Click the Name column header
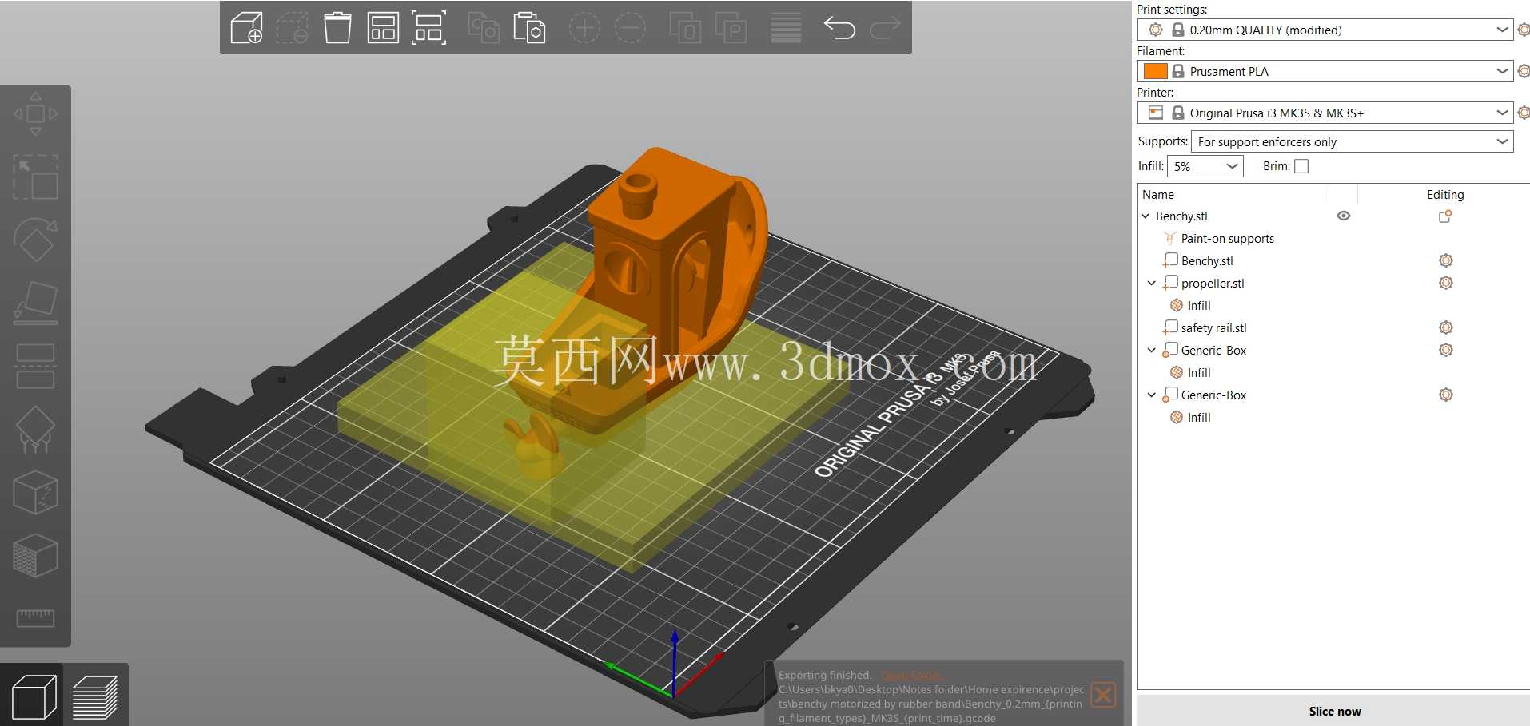Viewport: 1530px width, 726px height. coord(1157,194)
